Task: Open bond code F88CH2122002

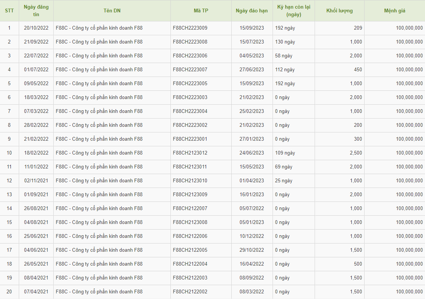Action: click(x=190, y=291)
